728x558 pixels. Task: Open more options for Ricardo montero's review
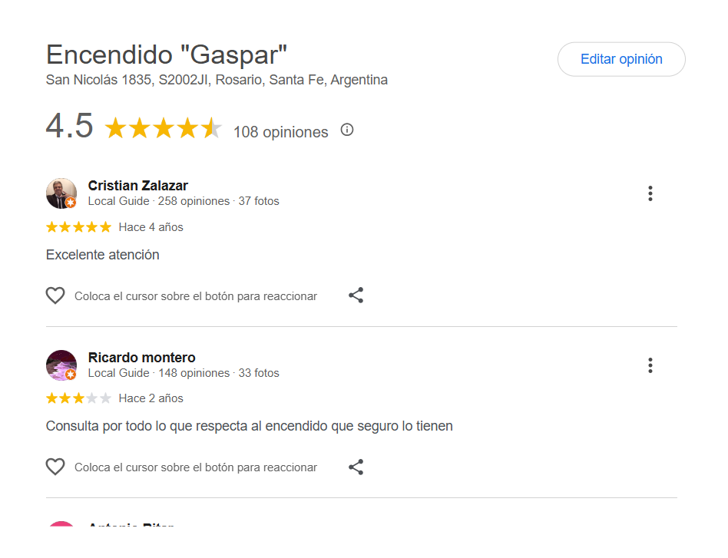point(650,365)
